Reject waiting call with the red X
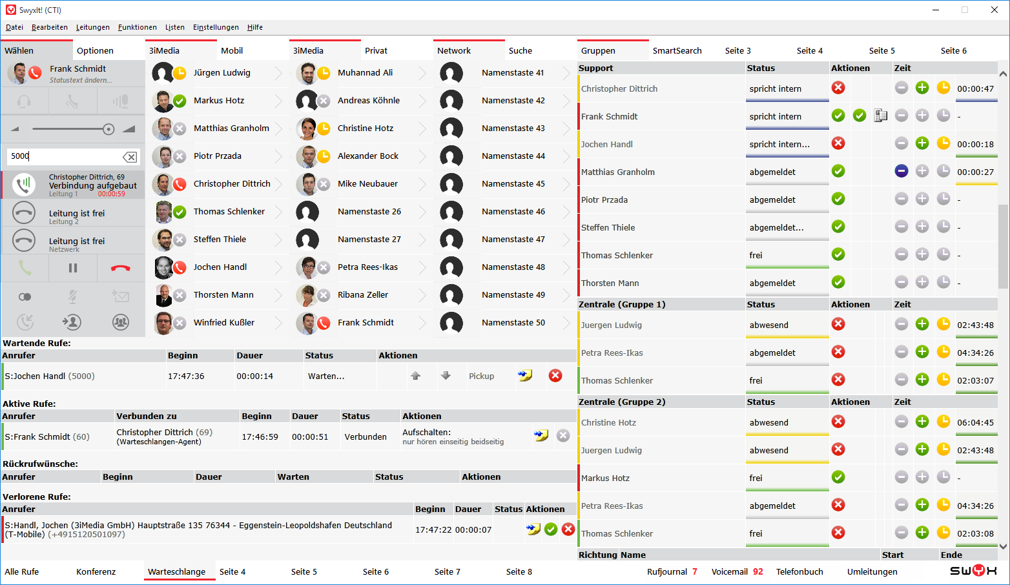Screen dimensions: 1010x585 555,376
